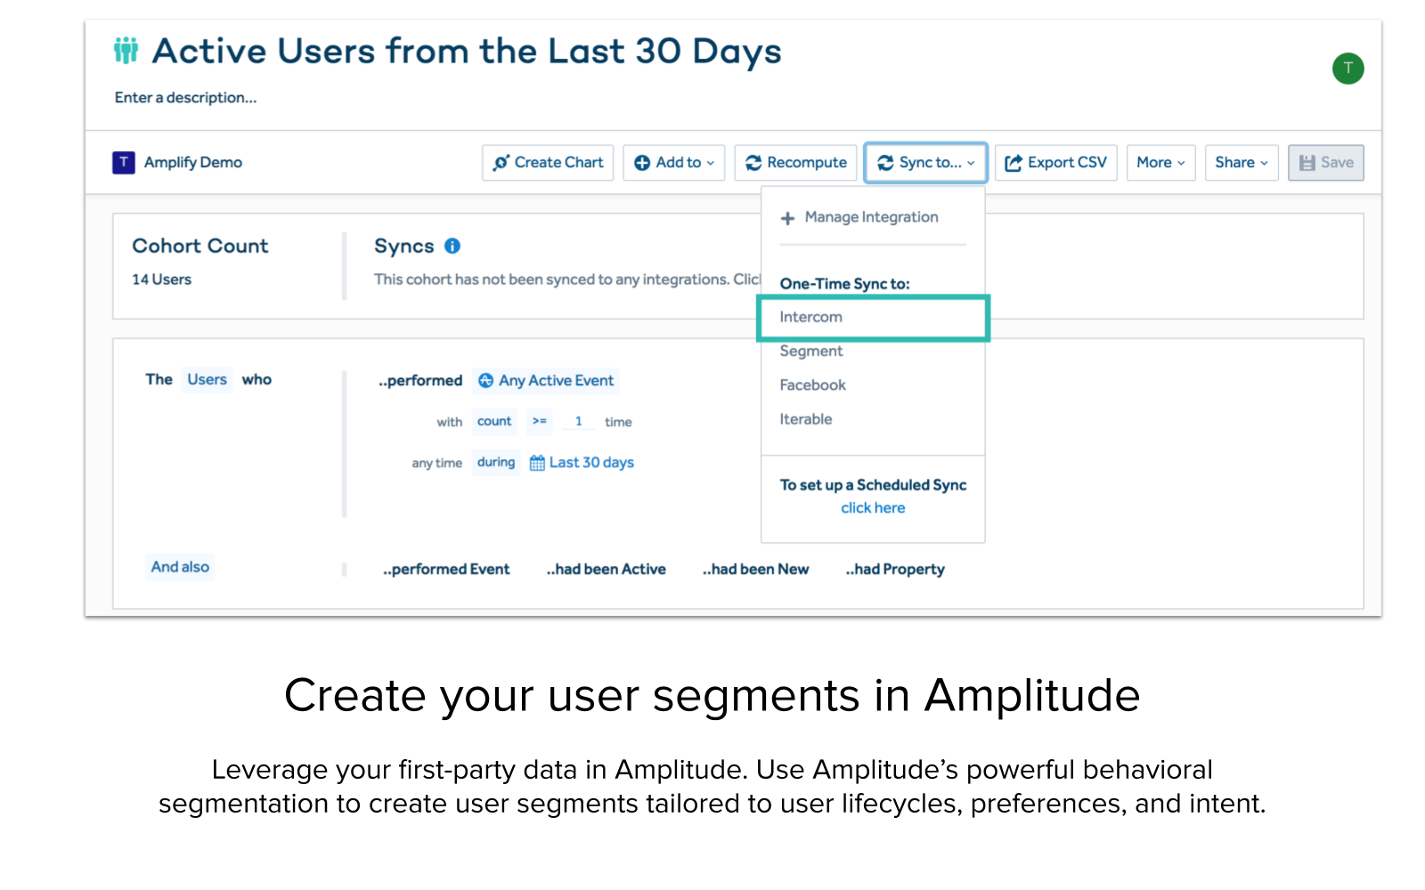This screenshot has height=890, width=1425.
Task: Click the green avatar in the top right
Action: [x=1348, y=68]
